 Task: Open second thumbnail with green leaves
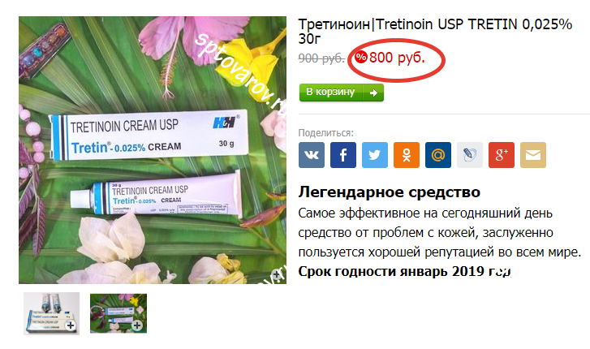[x=118, y=313]
